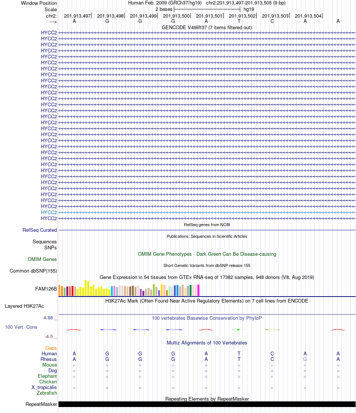The height and width of the screenshot is (413, 356).
Task: Click the chr2: ruler label
Action: (51, 16)
